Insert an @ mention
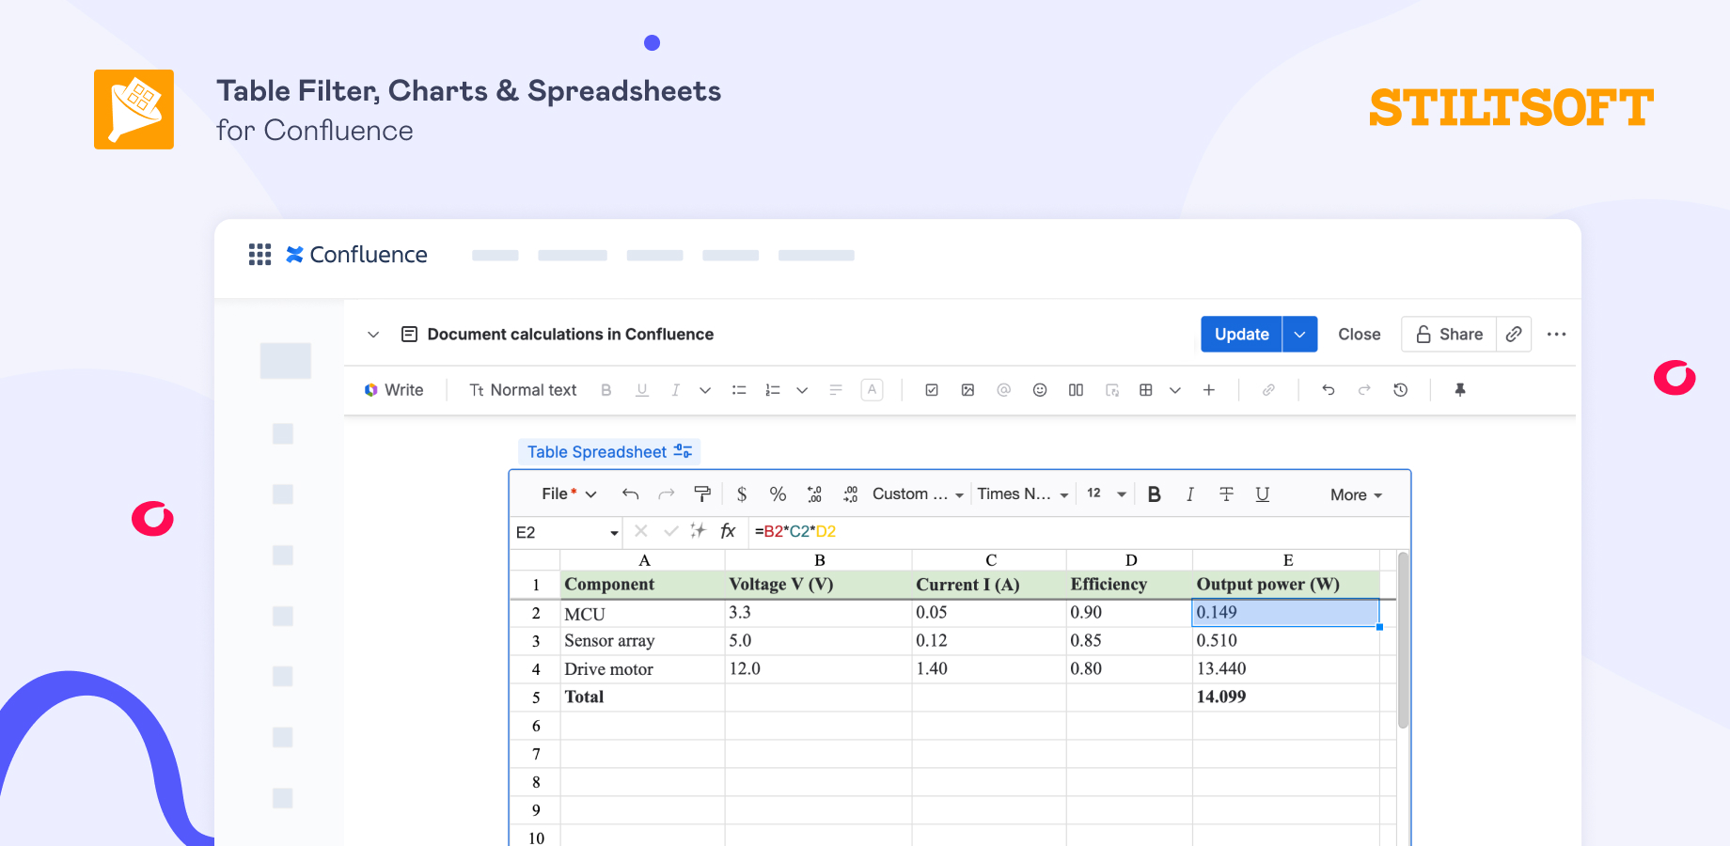This screenshot has height=846, width=1730. 1004,390
